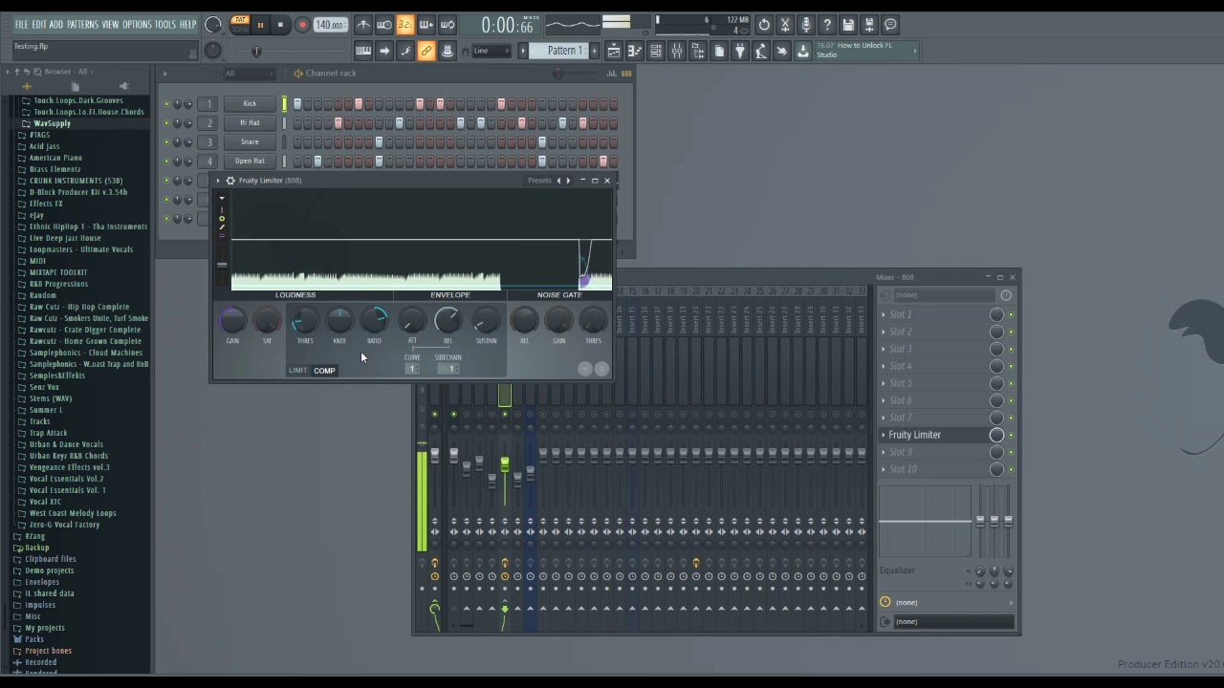Screen dimensions: 1224x688
Task: Toggle the PAT/SONG mode switch
Action: [x=240, y=25]
